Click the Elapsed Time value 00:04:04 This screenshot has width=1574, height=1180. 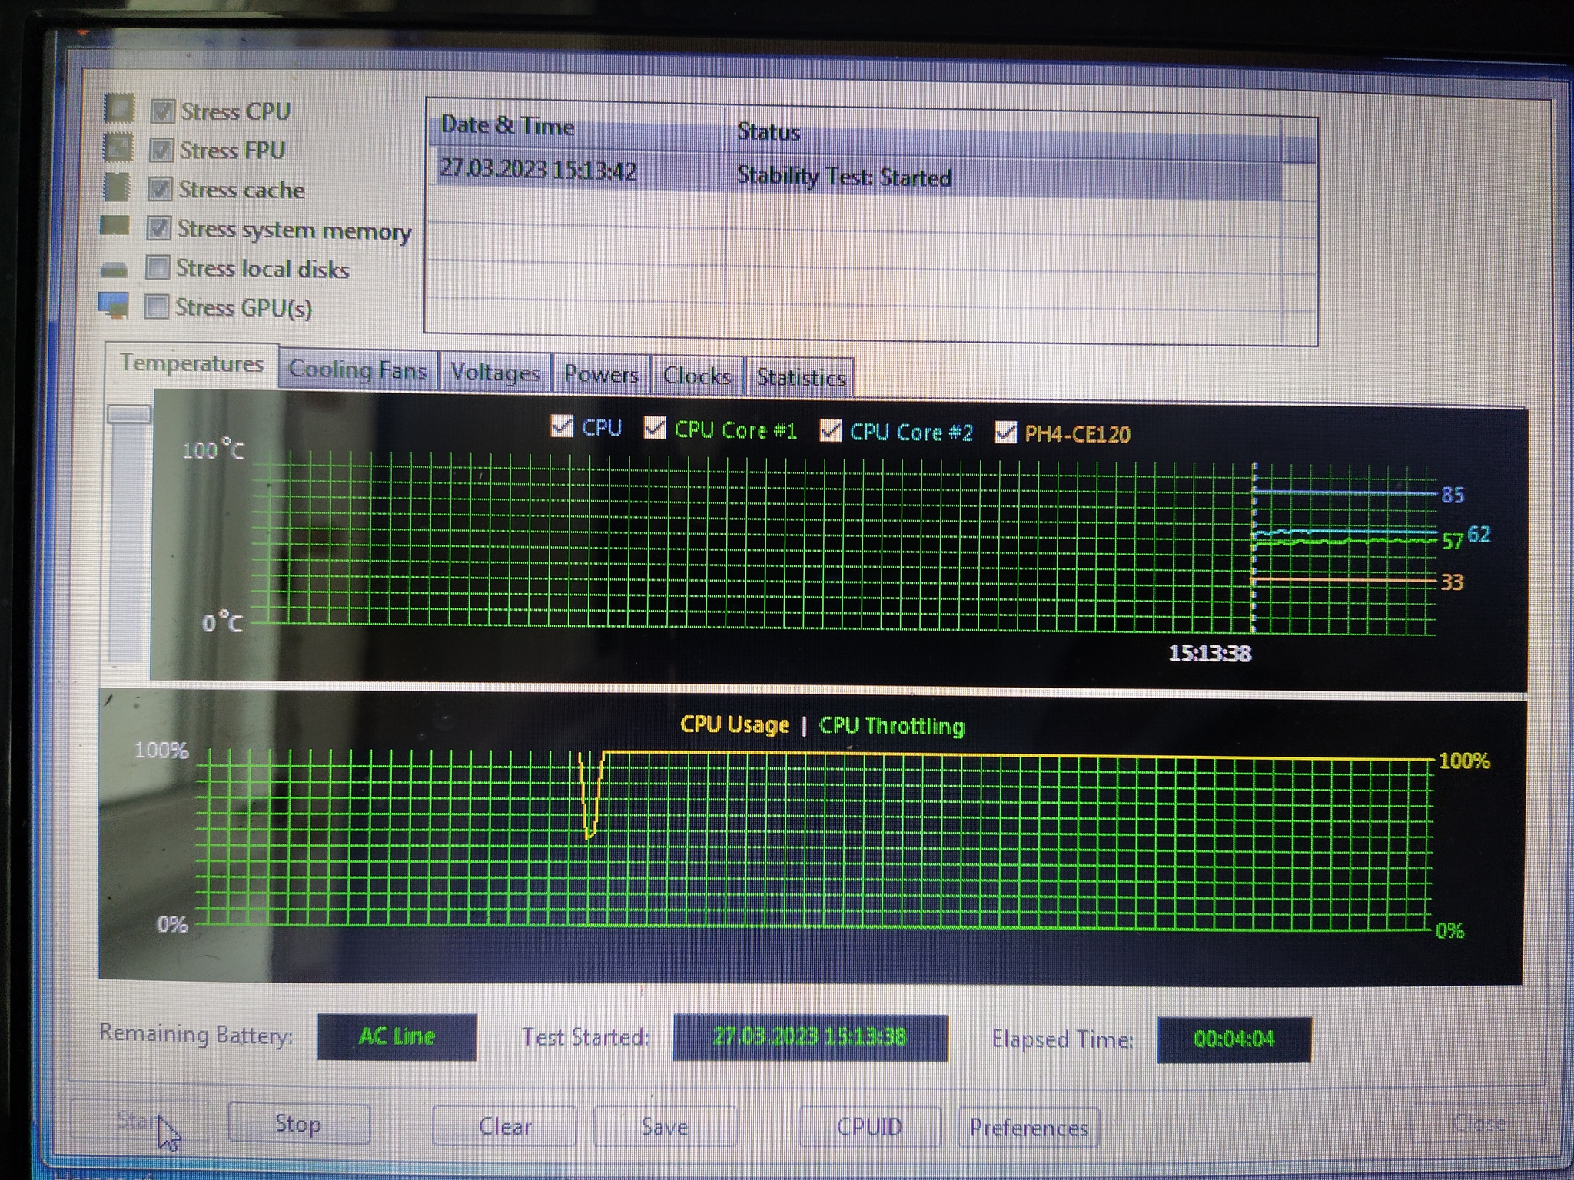tap(1234, 1039)
